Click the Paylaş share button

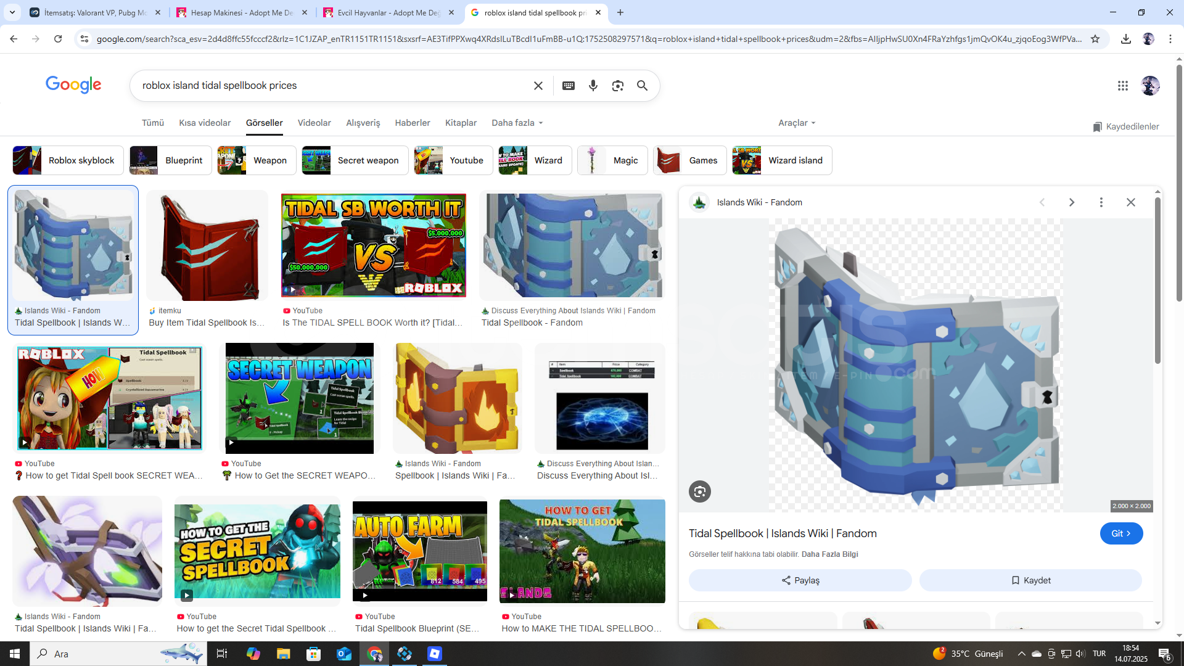pos(800,580)
